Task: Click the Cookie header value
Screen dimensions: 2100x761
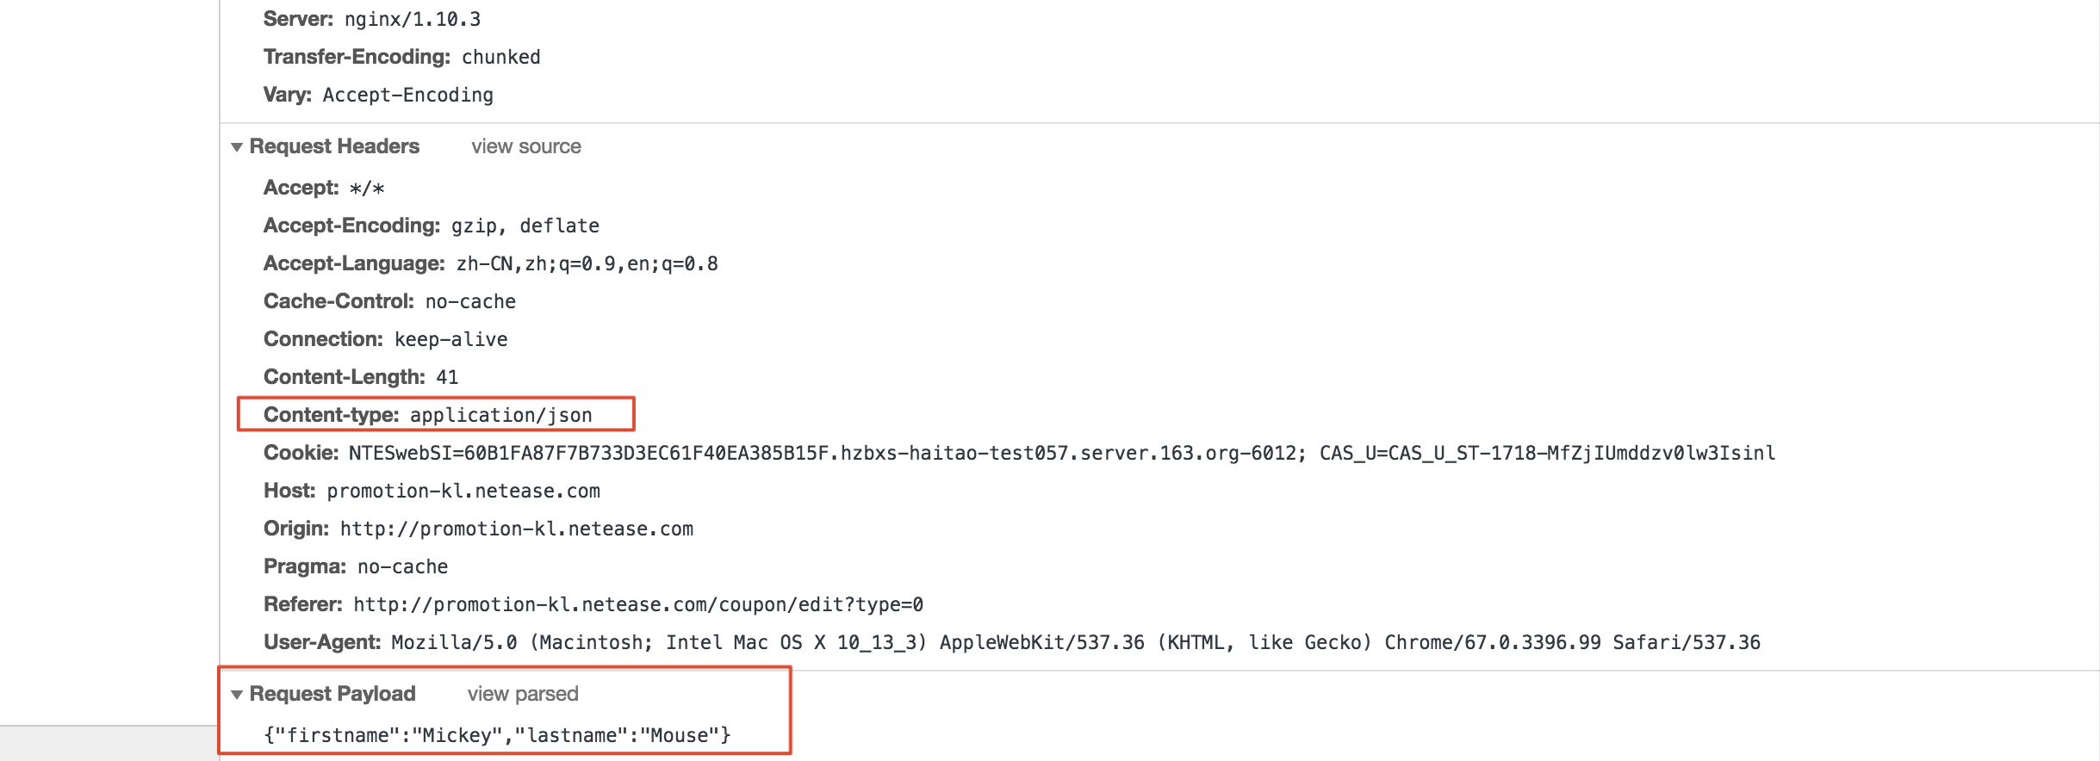Action: (1062, 453)
